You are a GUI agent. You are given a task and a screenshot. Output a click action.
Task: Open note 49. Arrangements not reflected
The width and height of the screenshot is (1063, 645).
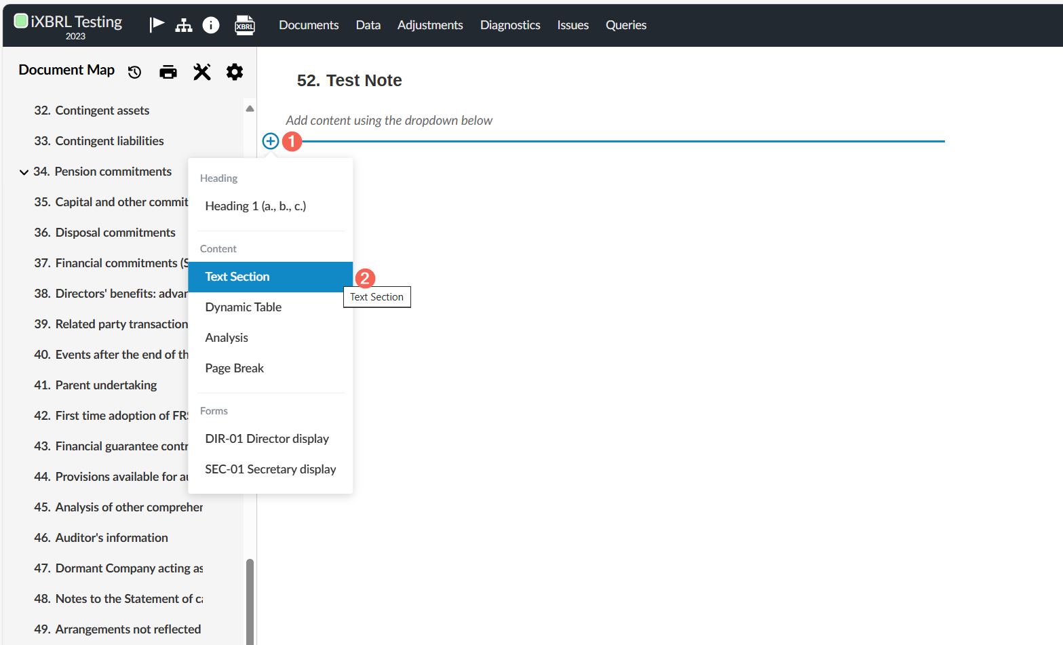117,629
